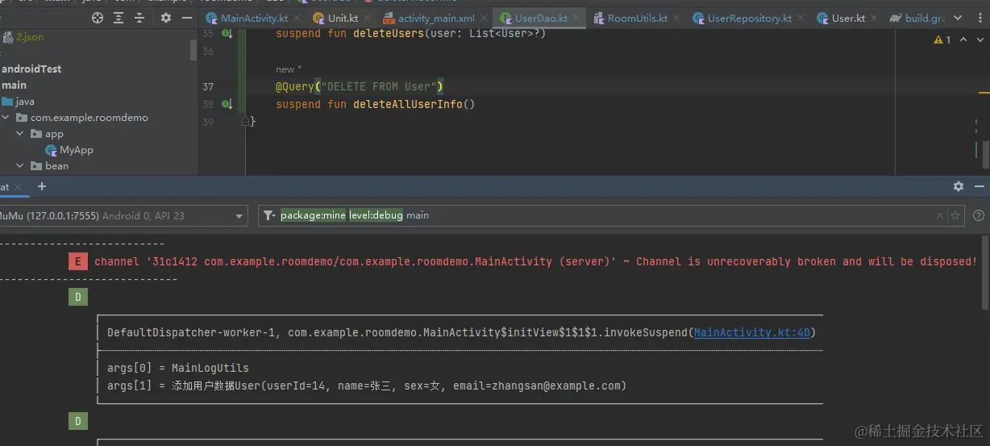Switch to User.kt tab
Viewport: 990px width, 446px height.
848,18
